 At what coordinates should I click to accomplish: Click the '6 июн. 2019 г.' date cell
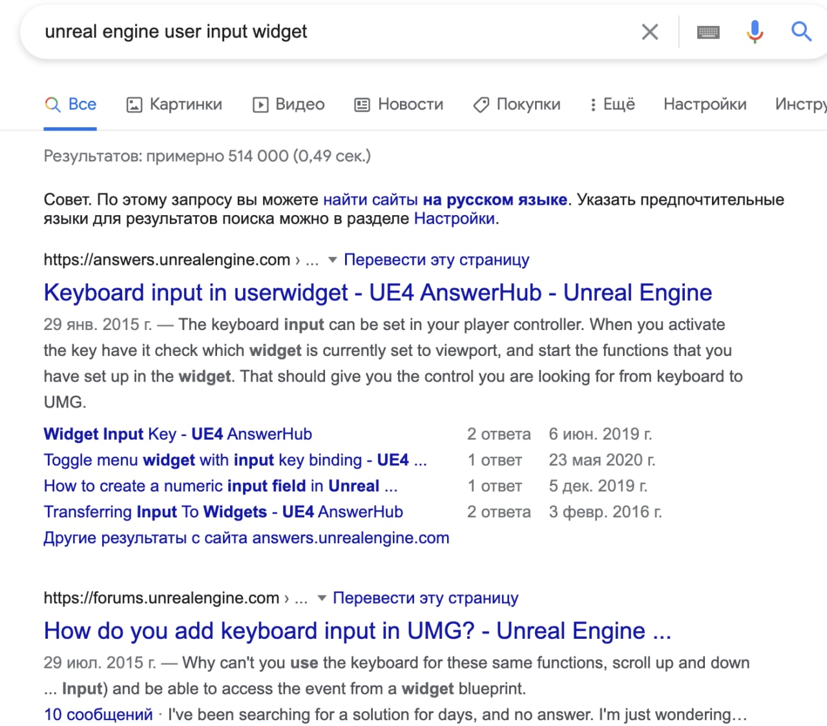(600, 434)
